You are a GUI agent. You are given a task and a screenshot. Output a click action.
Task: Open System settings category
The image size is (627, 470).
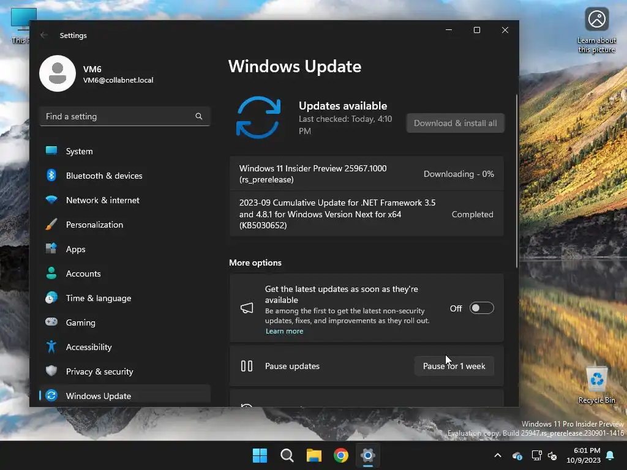click(125, 151)
